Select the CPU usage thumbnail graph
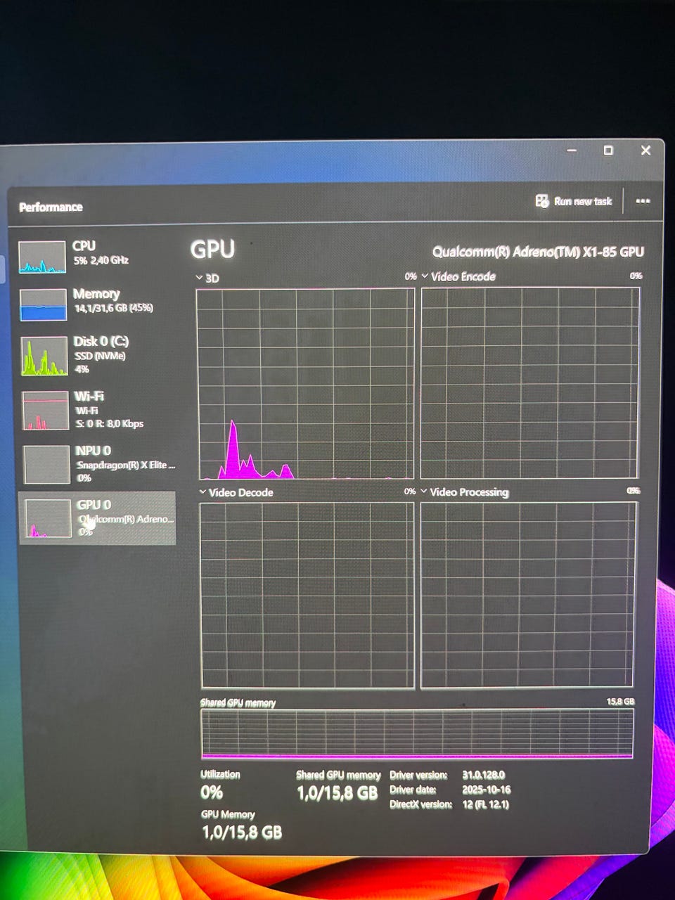The image size is (675, 900). click(x=41, y=257)
